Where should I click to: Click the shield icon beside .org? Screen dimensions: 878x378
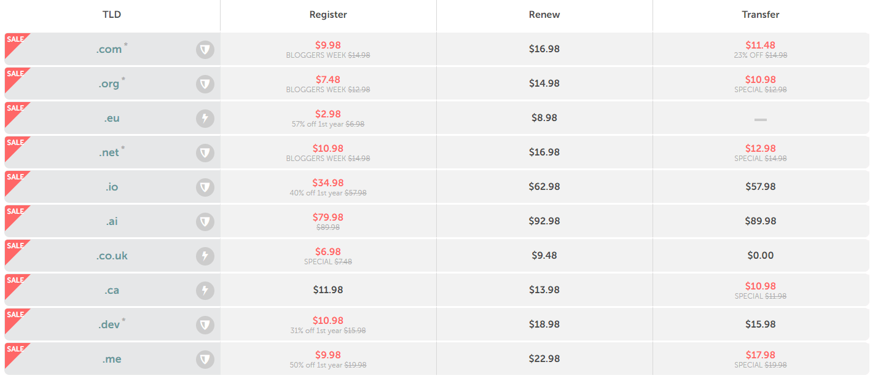205,84
